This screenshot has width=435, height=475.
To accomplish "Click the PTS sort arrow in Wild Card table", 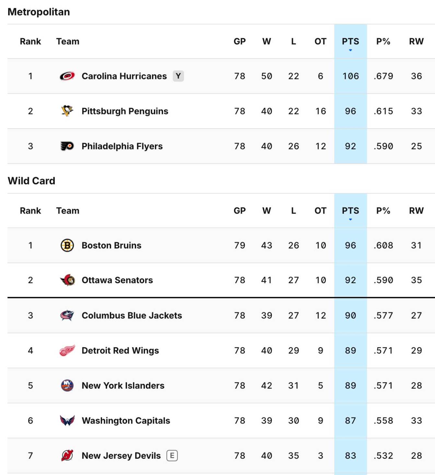I will (x=350, y=219).
